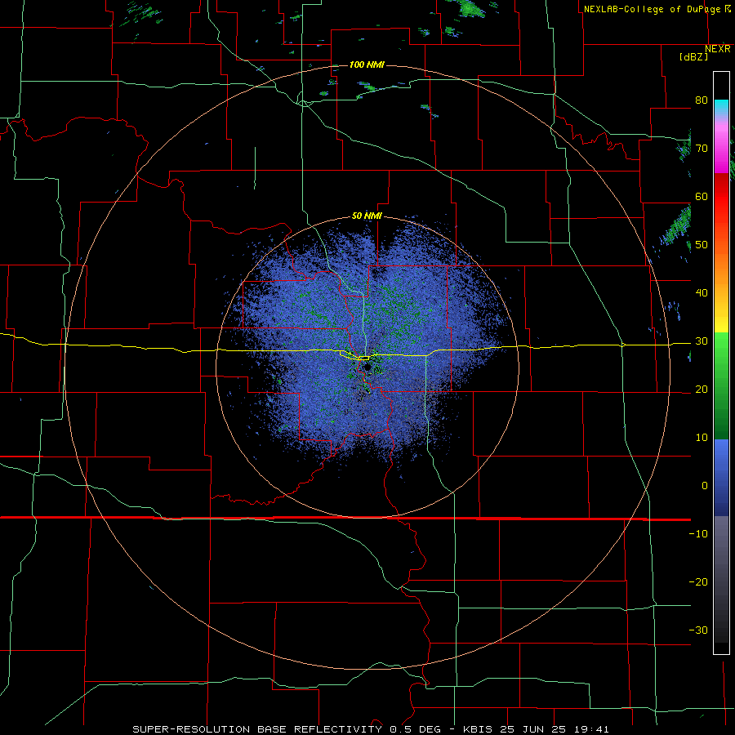
Task: Click the "KBIS" station ID in the caption
Action: (479, 729)
